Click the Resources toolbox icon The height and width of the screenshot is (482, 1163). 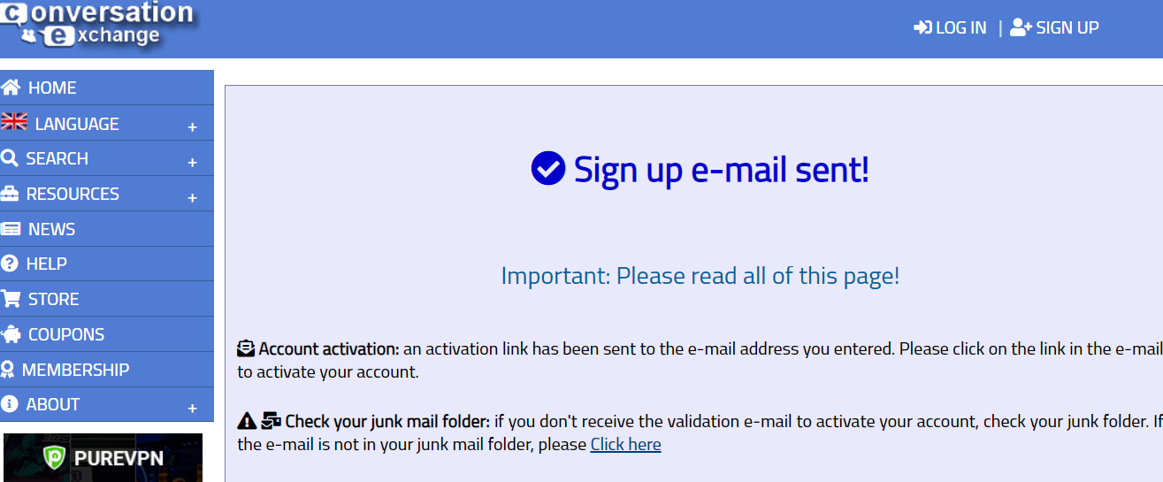[10, 194]
